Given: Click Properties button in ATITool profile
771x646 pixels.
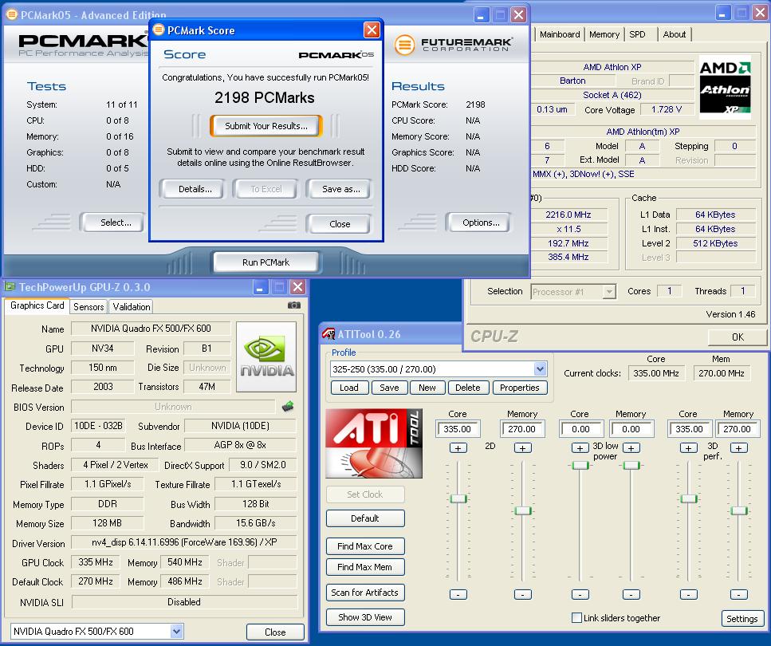Looking at the screenshot, I should pyautogui.click(x=519, y=388).
